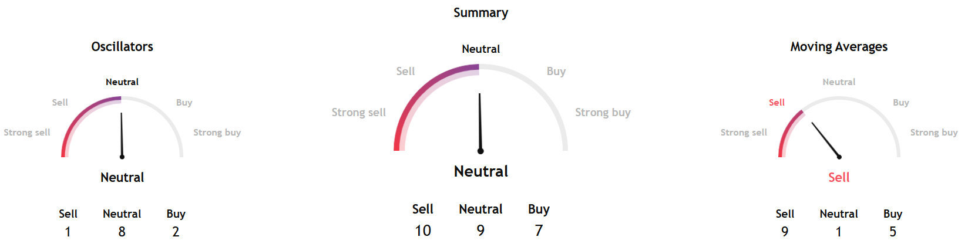Click the Summary heading
The image size is (968, 247).
[480, 13]
